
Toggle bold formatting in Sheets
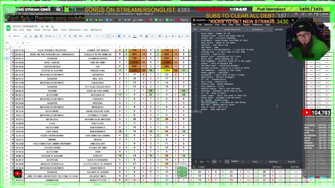119,36
